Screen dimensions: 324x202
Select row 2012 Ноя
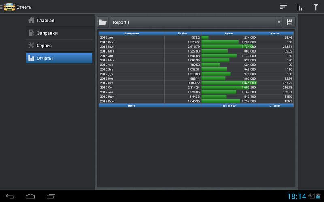pos(196,78)
